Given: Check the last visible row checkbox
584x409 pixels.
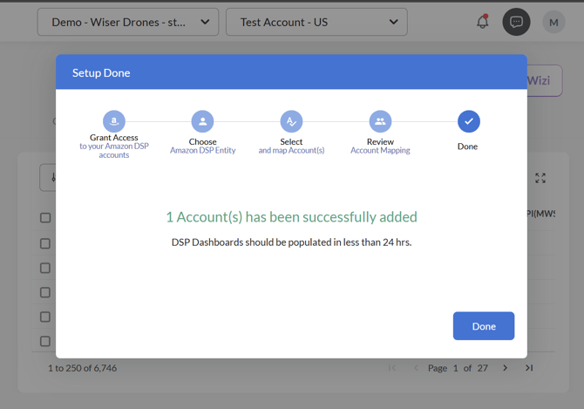Looking at the screenshot, I should click(45, 341).
